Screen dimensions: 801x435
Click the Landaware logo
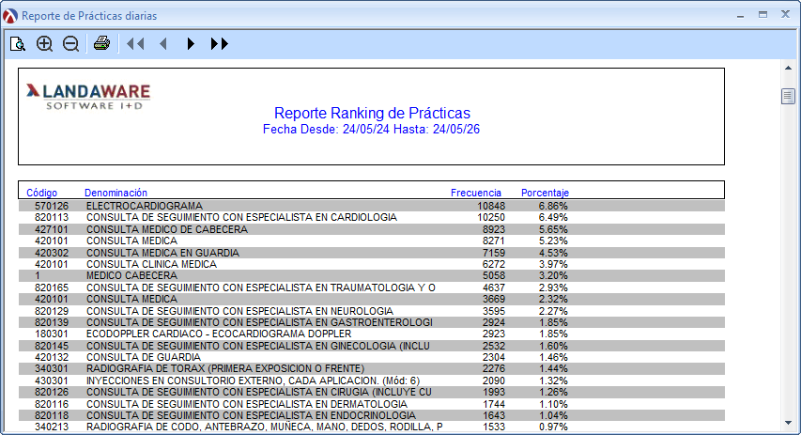88,97
